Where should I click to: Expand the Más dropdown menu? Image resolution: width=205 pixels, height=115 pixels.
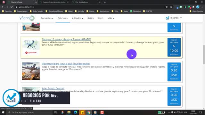[111, 18]
